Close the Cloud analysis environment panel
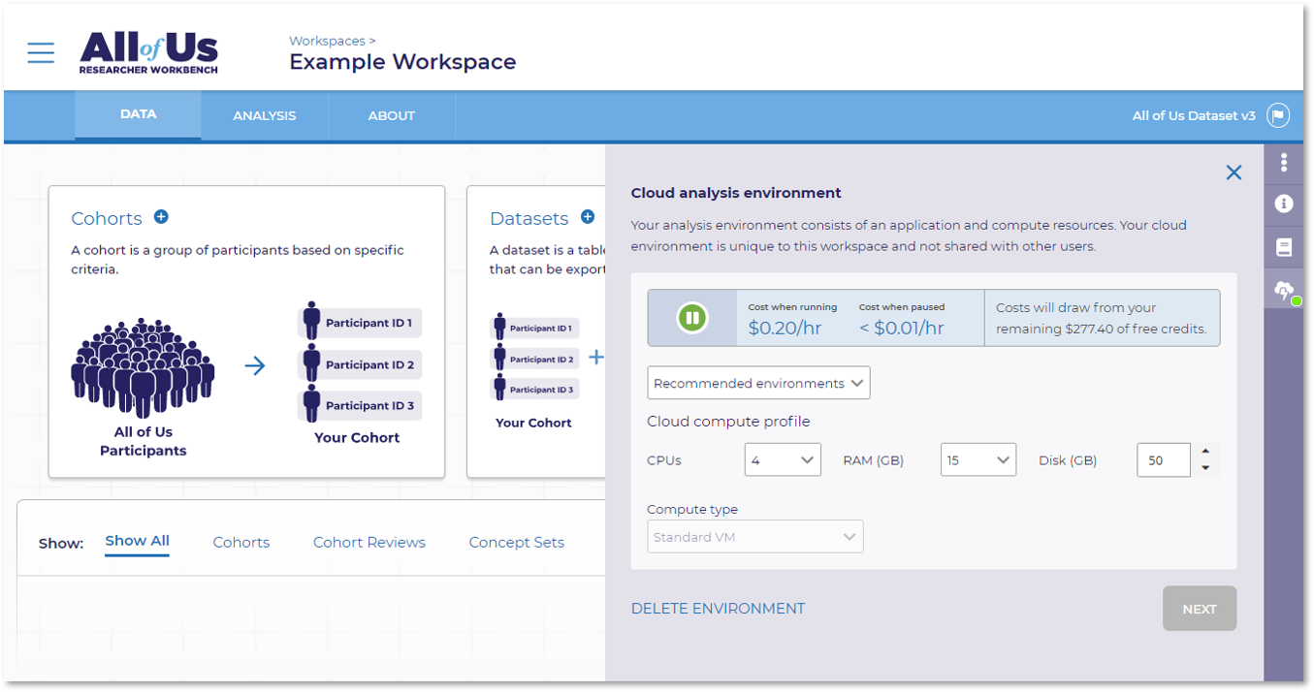Screen dimensions: 1314x692 click(x=1234, y=173)
